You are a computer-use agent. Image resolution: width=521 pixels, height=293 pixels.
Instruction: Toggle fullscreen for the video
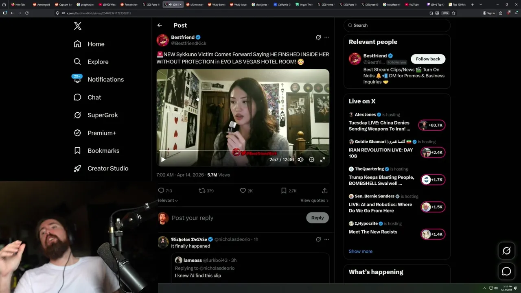pos(322,160)
